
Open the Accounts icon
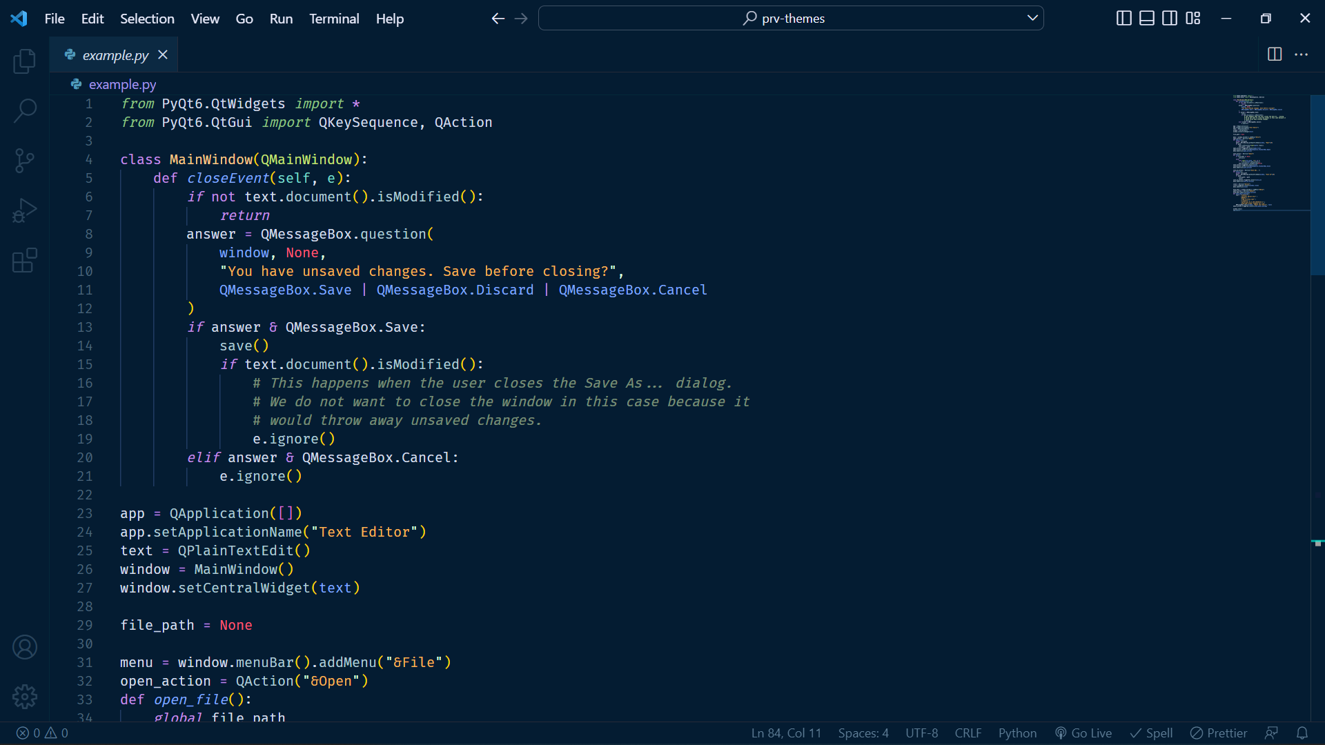click(25, 647)
